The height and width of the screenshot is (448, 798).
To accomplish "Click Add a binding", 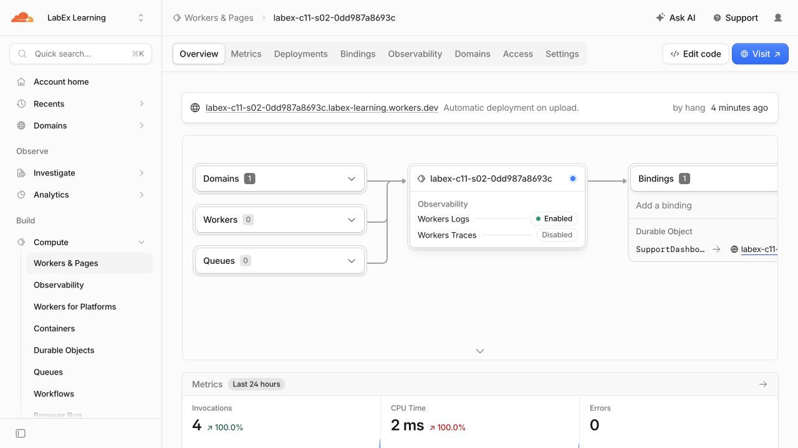I will coord(664,205).
